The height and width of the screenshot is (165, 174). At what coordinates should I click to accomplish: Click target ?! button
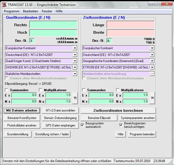[152, 98]
